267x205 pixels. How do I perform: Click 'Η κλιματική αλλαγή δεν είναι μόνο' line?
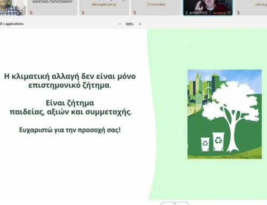70,77
